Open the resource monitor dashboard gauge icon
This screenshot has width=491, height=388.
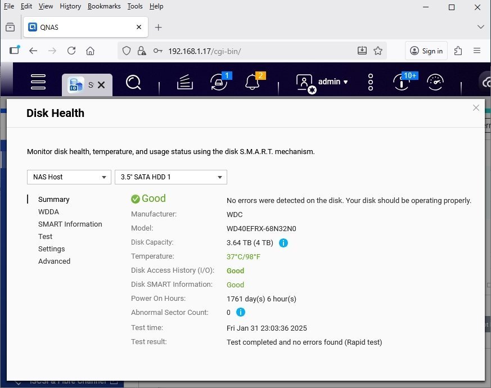[435, 82]
